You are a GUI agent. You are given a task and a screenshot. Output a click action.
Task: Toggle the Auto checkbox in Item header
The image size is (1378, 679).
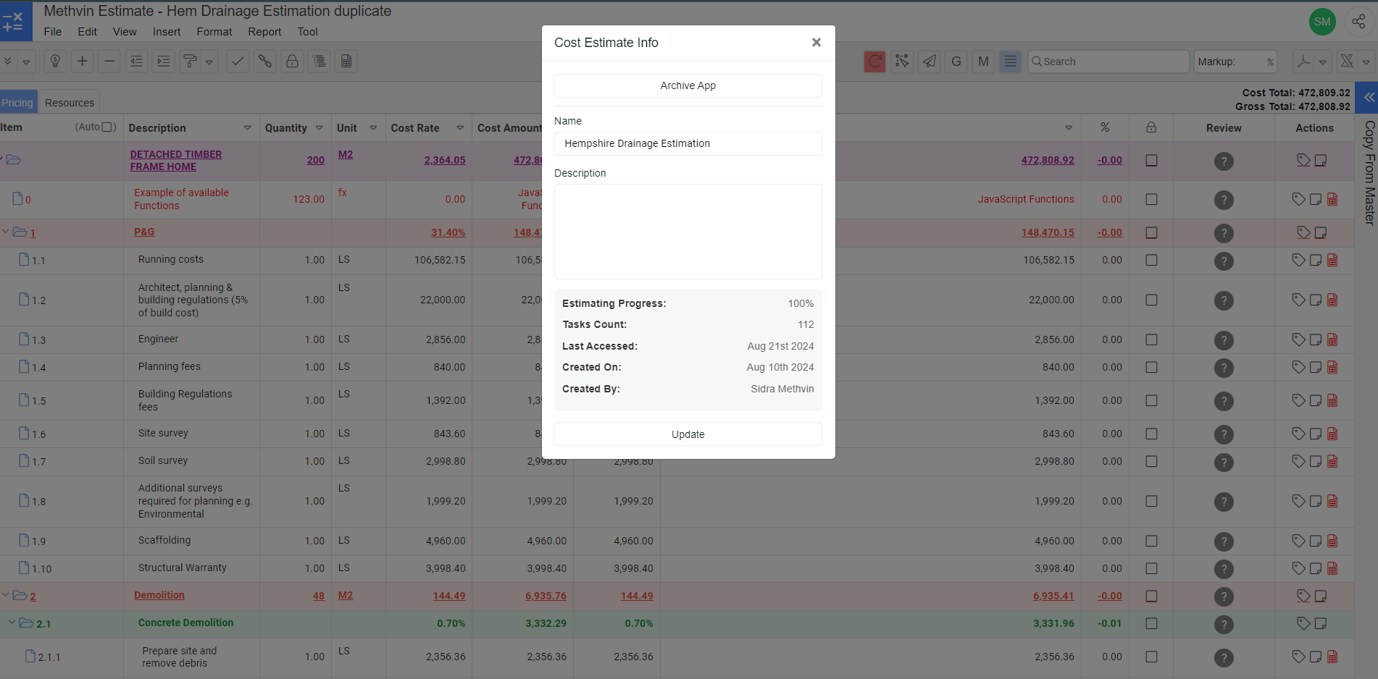[108, 127]
